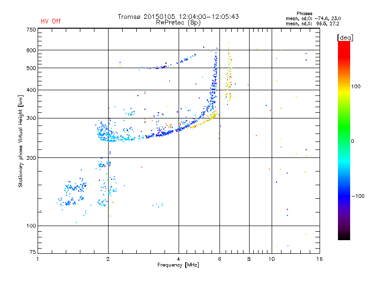This screenshot has height=282, width=376.
Task: Click the y-axis label "500"
Action: pos(31,68)
